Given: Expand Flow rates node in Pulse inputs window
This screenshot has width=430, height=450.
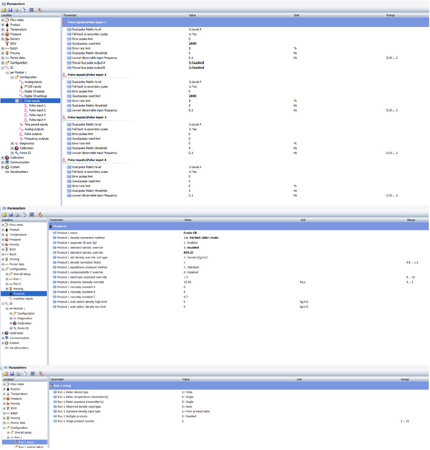Looking at the screenshot, I should click(x=3, y=20).
